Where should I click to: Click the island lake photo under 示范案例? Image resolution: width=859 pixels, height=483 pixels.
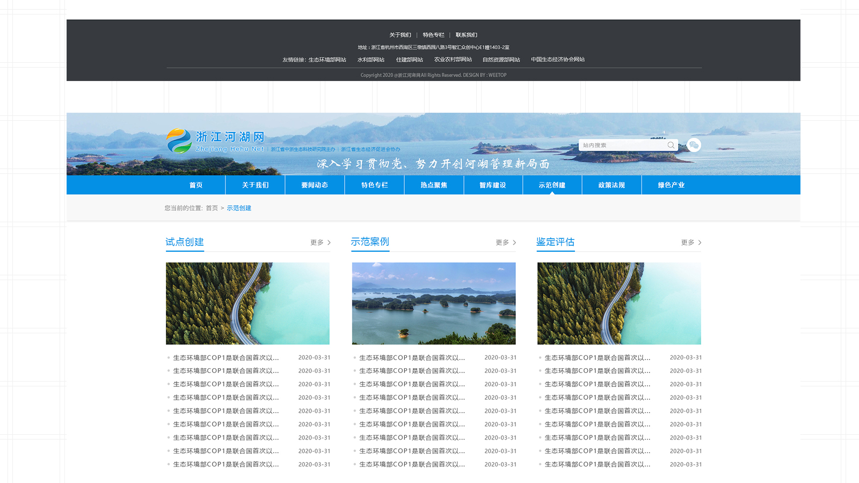click(434, 303)
